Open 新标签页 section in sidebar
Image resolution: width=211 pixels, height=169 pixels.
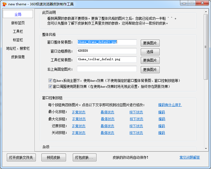[x=18, y=23]
